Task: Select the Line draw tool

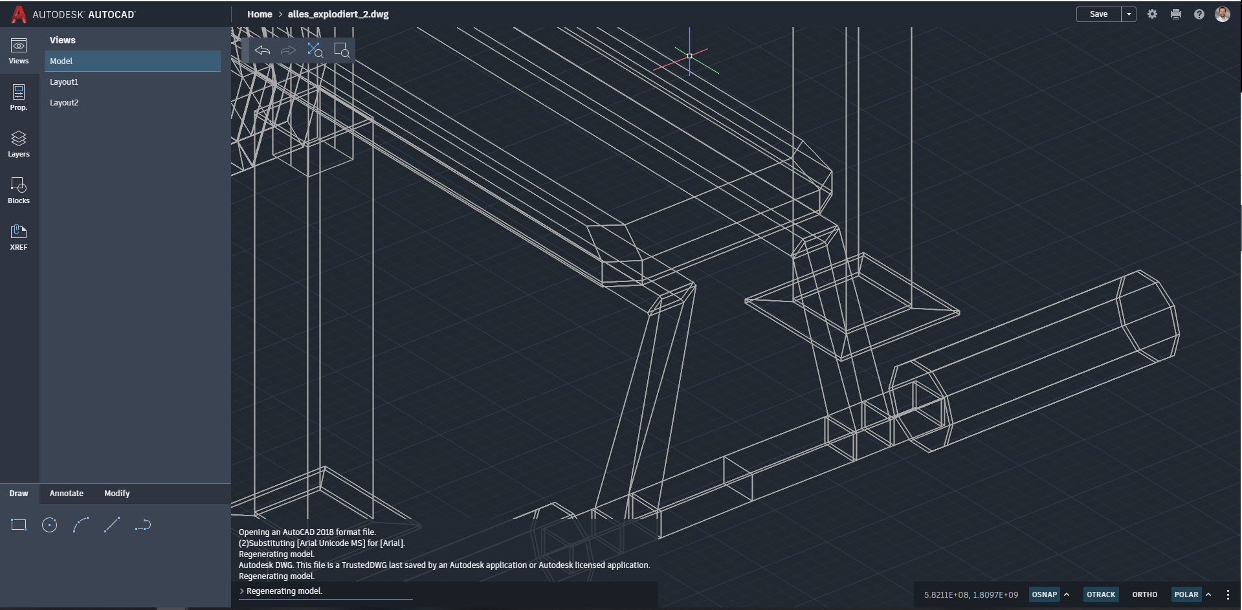Action: pos(112,525)
